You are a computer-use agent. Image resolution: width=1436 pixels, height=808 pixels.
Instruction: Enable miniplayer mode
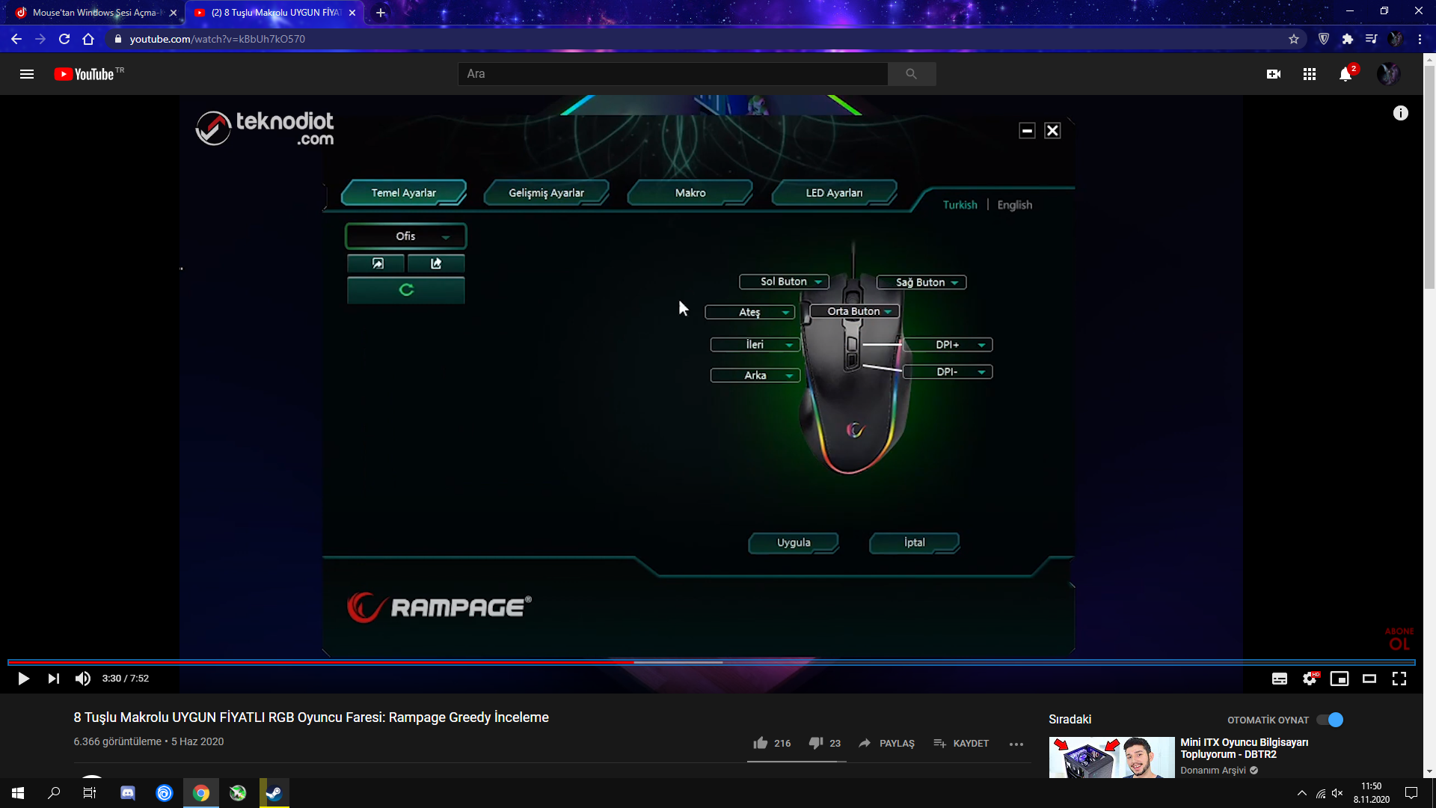[1339, 679]
